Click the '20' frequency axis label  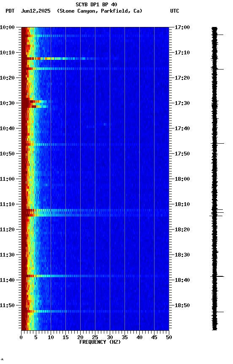(80, 337)
